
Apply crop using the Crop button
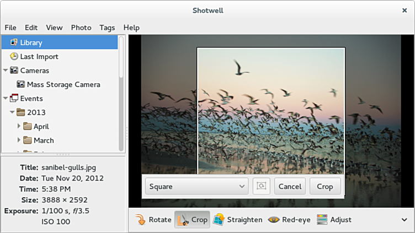coord(324,186)
